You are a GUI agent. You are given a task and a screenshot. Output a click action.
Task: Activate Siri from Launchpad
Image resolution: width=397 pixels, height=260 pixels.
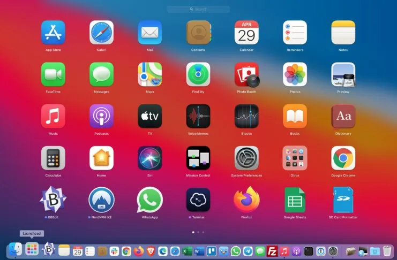tap(150, 158)
